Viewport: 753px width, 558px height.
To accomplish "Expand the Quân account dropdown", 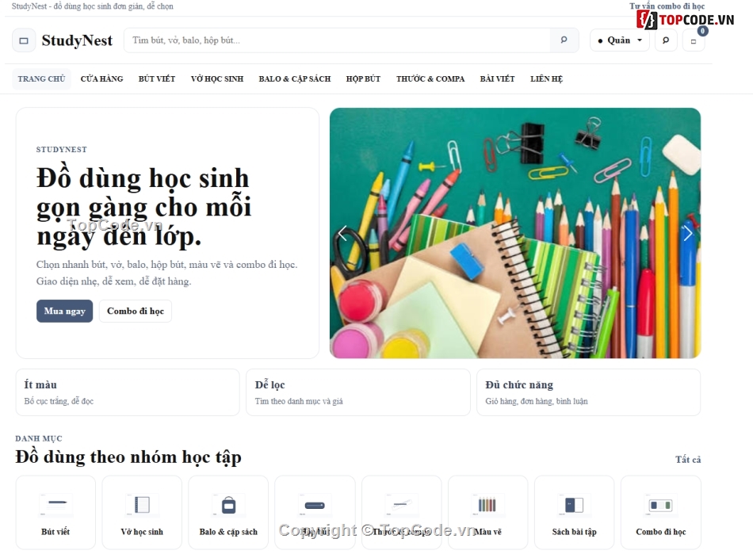I will 620,40.
